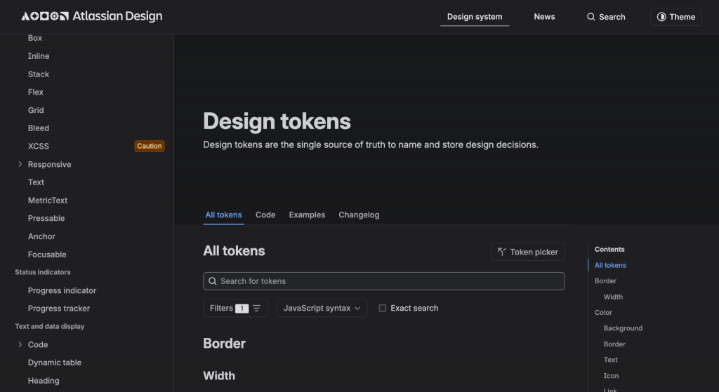Viewport: 719px width, 392px height.
Task: Expand the Responsive sidebar section
Action: (20, 164)
